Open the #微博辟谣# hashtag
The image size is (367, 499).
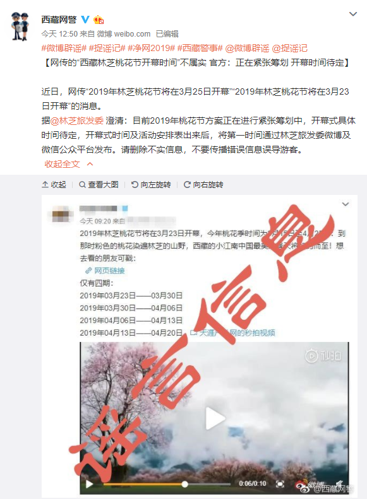[x=64, y=48]
